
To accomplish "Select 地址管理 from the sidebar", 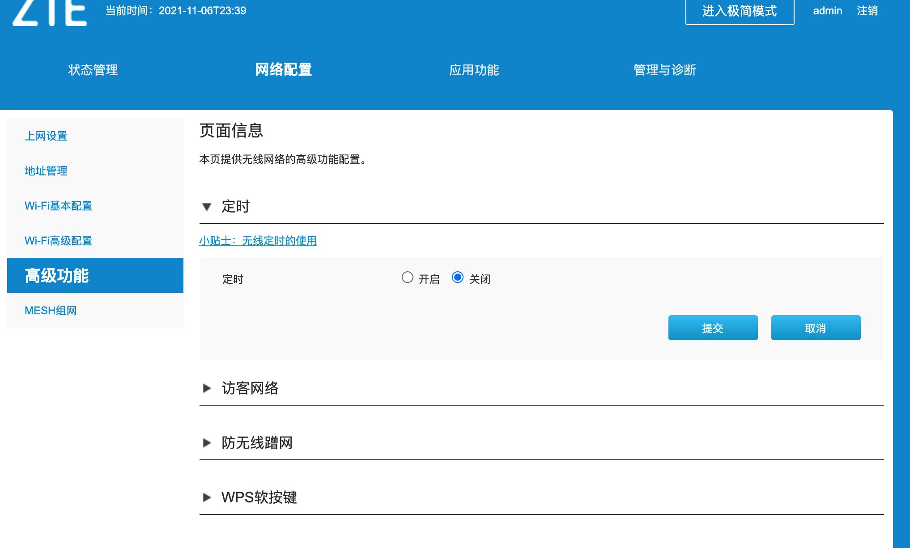I will (46, 171).
